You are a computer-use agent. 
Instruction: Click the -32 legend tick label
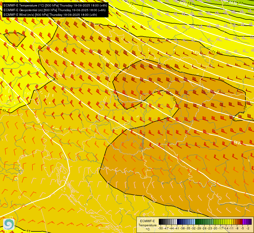pos(193,228)
